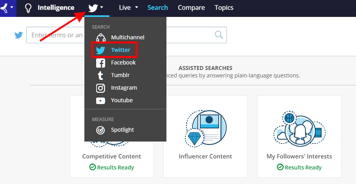Select Multichannel from the search menu

coord(120,37)
